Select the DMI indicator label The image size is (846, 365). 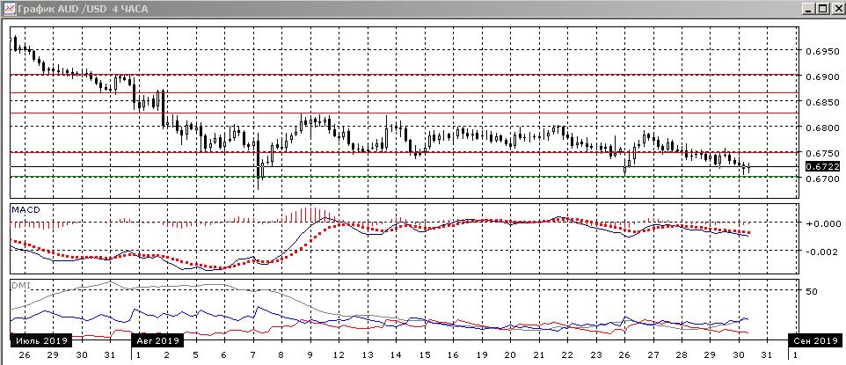19,284
